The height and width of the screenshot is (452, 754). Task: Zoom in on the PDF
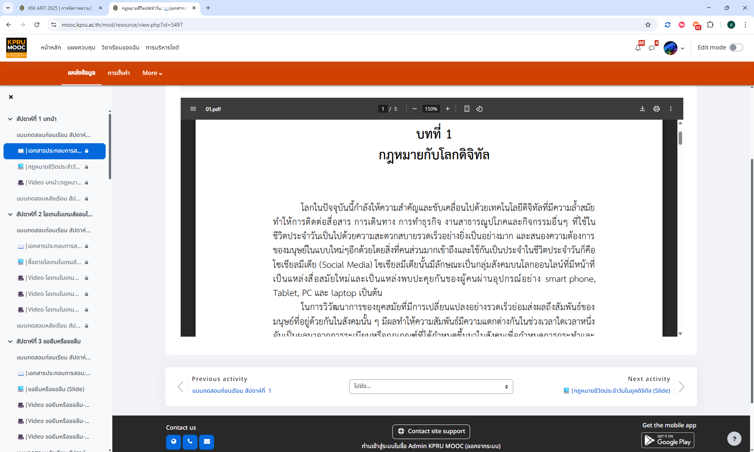coord(448,109)
